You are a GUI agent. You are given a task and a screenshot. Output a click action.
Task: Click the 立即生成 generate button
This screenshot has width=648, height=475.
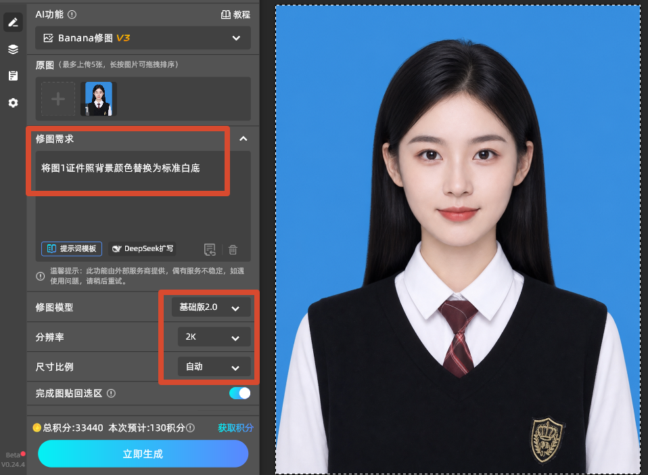click(143, 453)
